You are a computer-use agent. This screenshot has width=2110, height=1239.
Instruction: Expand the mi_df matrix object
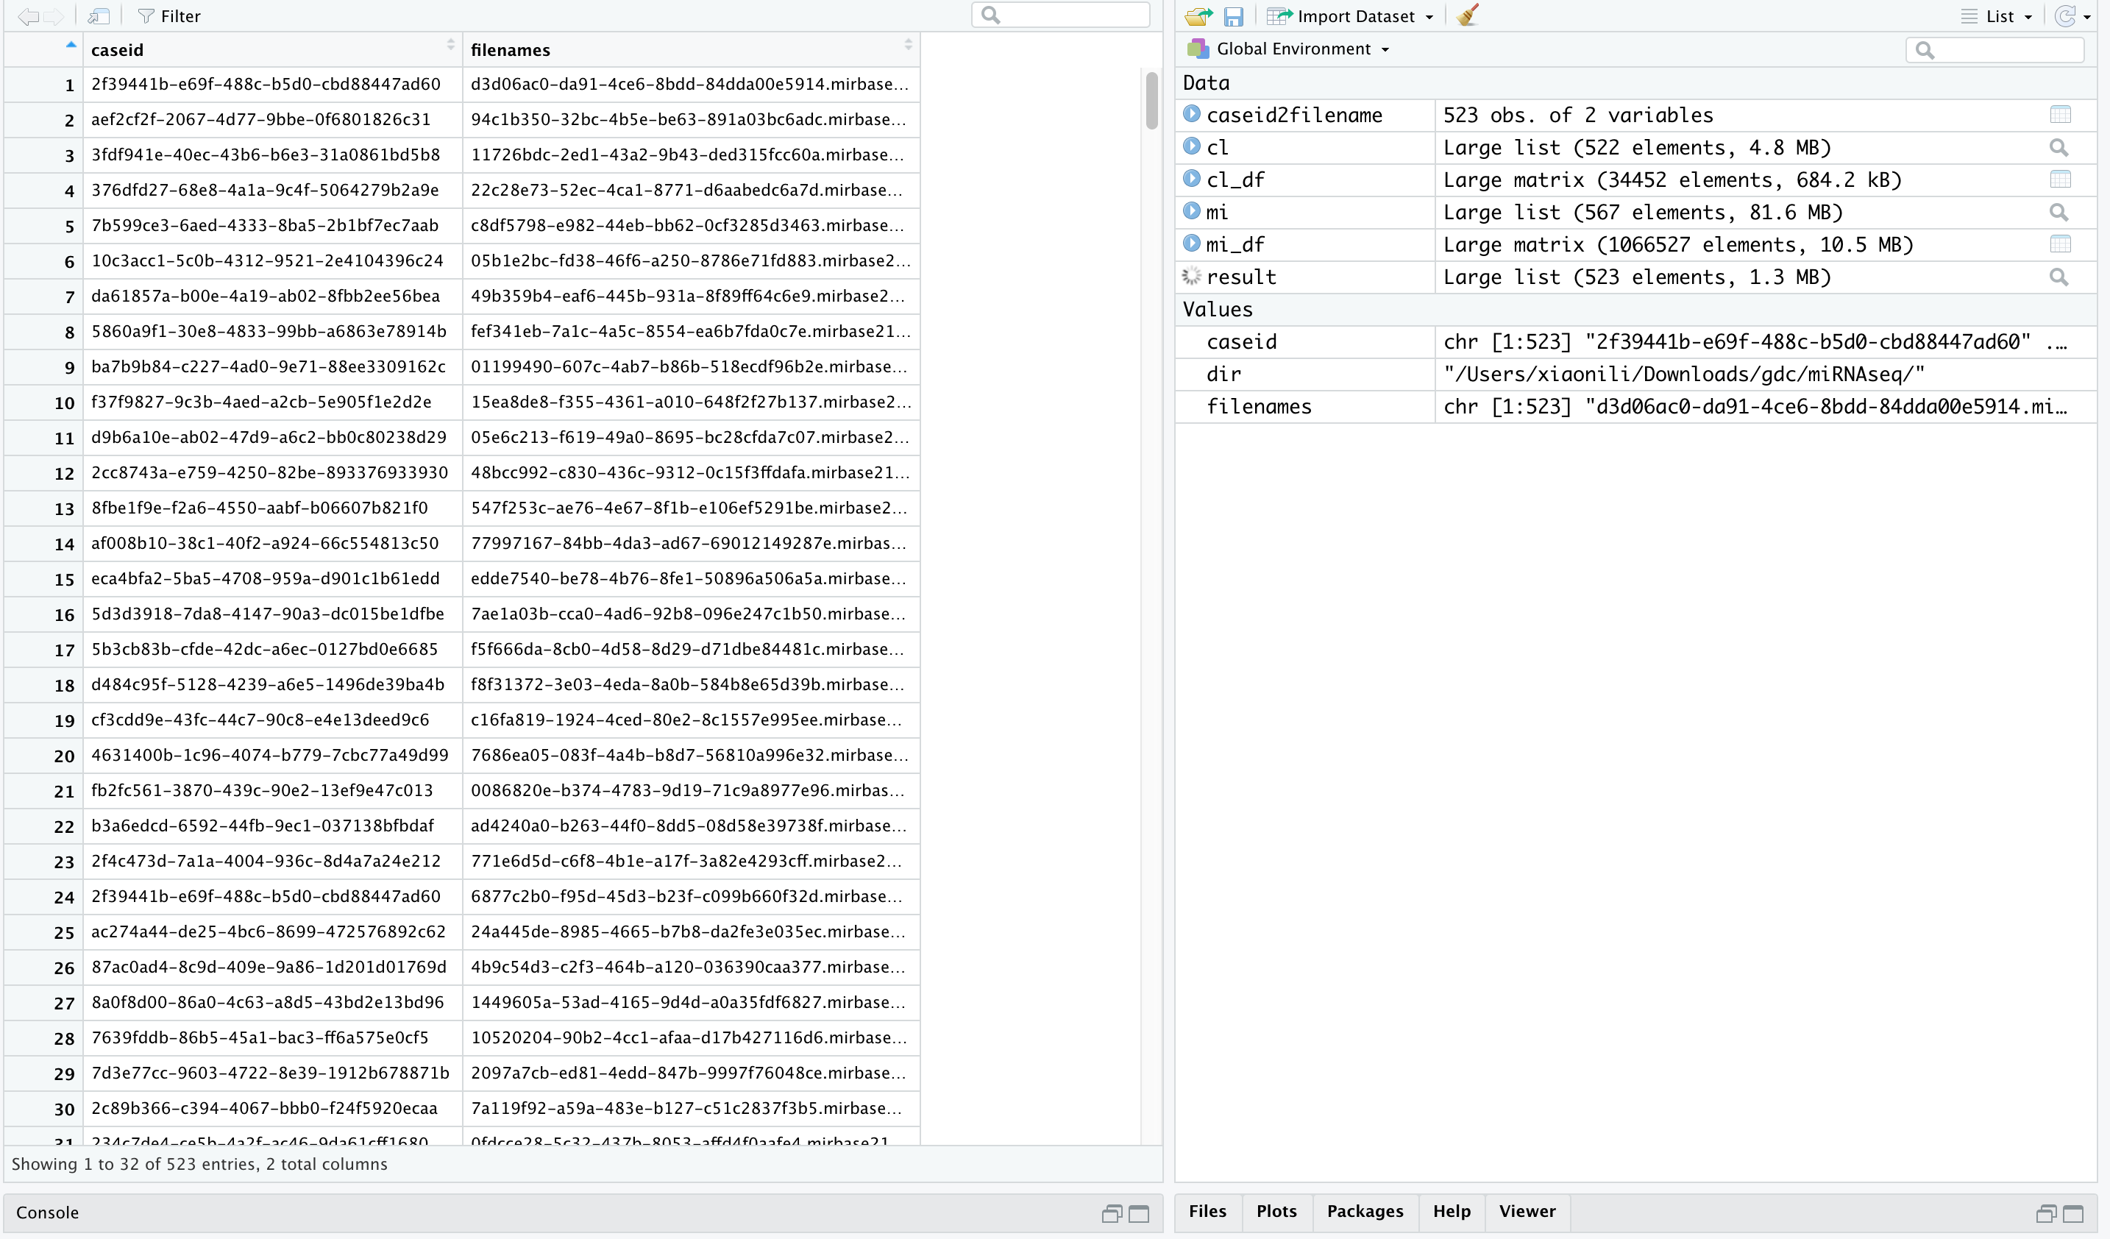1192,244
